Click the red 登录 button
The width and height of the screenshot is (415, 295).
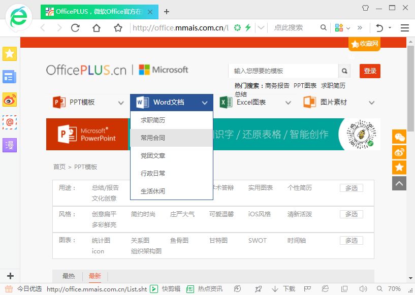point(370,71)
